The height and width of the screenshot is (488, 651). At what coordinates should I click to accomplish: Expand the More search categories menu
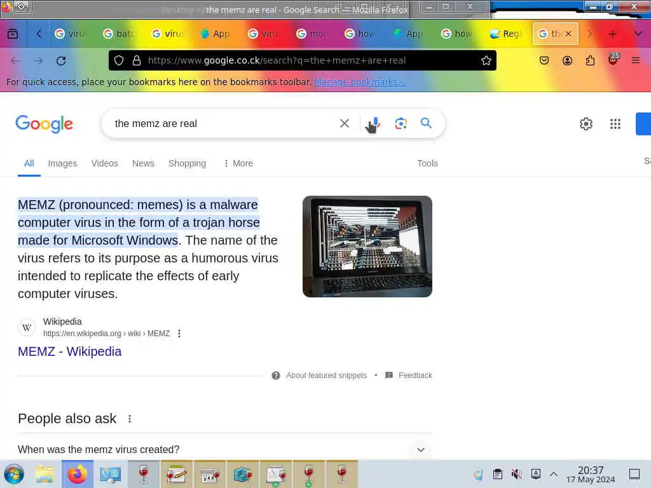[x=238, y=163]
